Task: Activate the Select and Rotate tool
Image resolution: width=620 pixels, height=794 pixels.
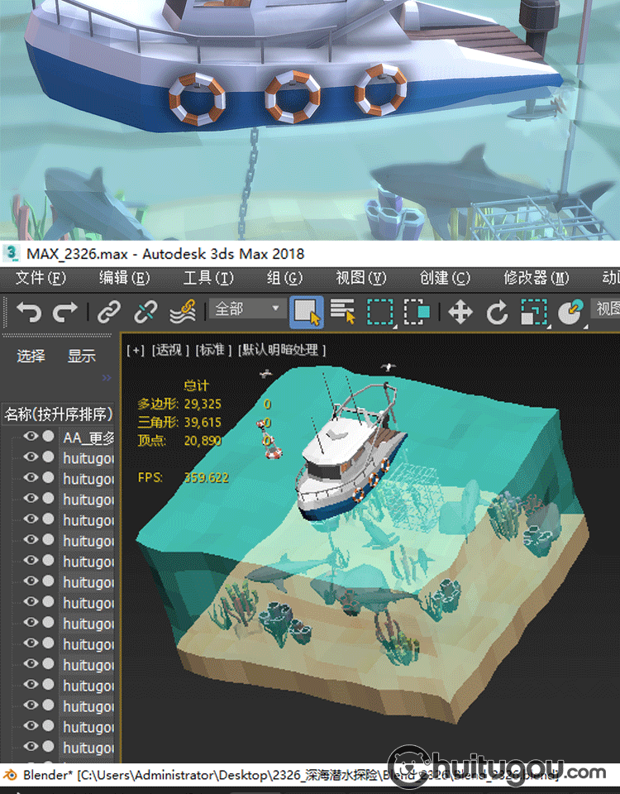Action: tap(497, 312)
